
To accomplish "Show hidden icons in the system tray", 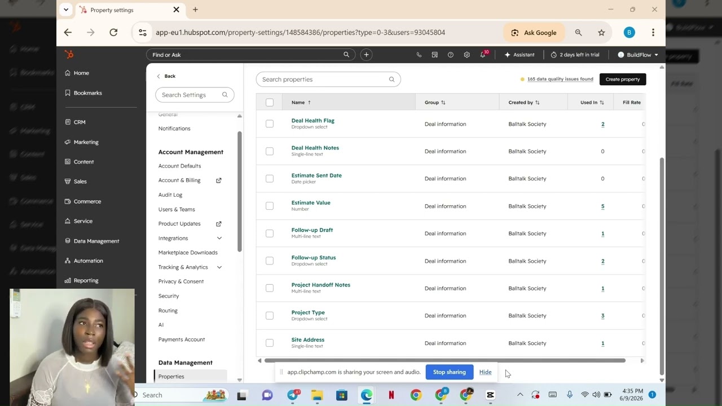I will click(520, 395).
